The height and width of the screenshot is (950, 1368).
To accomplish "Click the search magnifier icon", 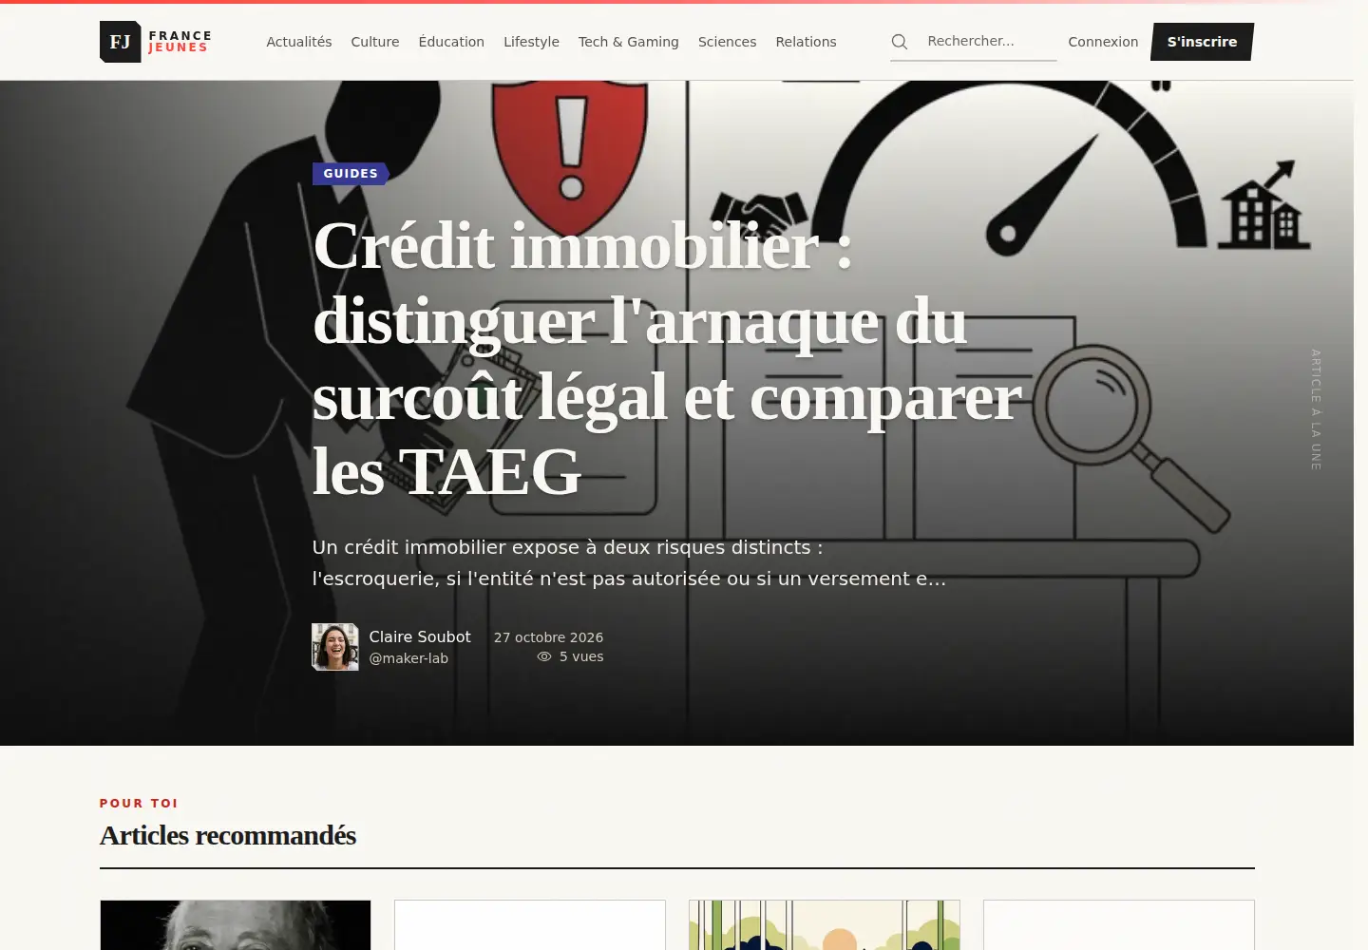I will click(900, 42).
